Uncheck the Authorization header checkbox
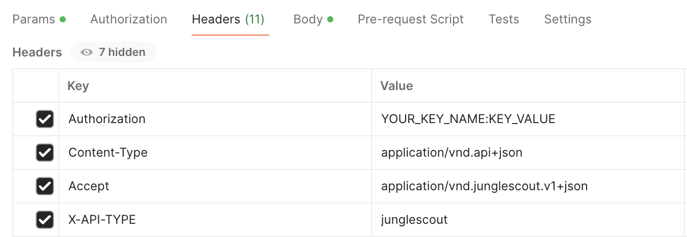Image resolution: width=687 pixels, height=237 pixels. coord(45,119)
